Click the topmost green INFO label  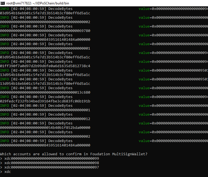4,9
